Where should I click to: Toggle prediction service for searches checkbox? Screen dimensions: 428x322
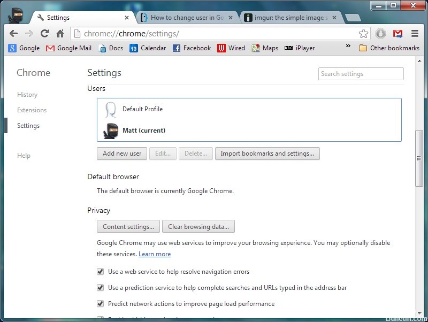101,288
